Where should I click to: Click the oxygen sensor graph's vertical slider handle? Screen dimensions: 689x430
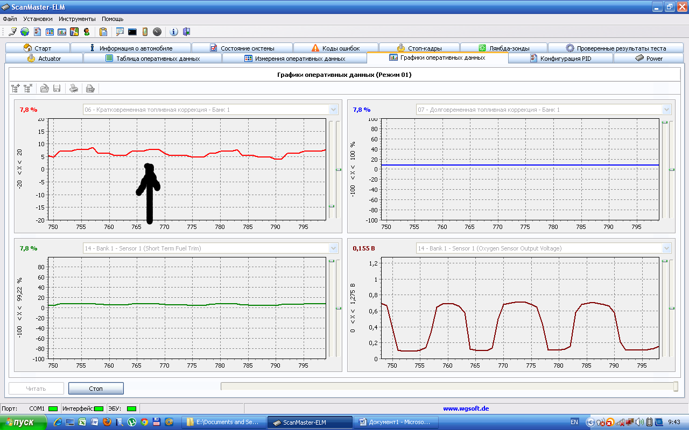pyautogui.click(x=672, y=308)
